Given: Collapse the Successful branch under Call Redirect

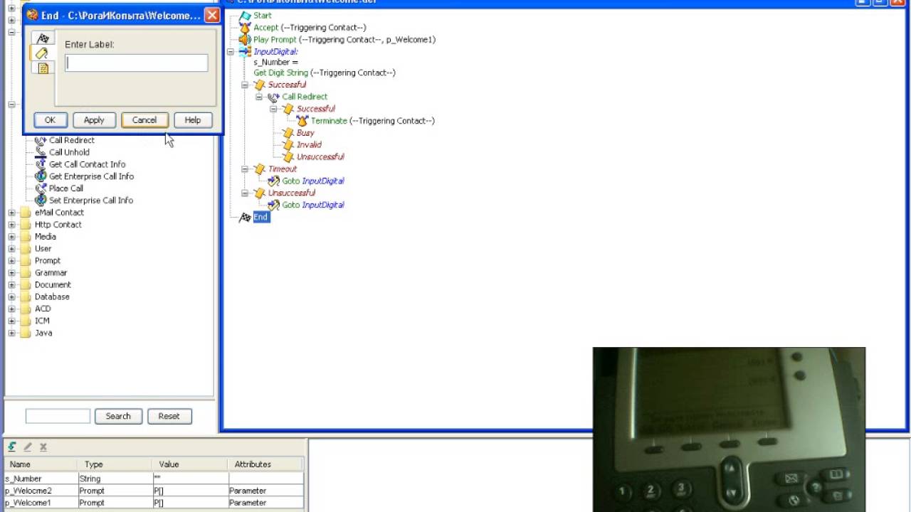Looking at the screenshot, I should coord(273,109).
